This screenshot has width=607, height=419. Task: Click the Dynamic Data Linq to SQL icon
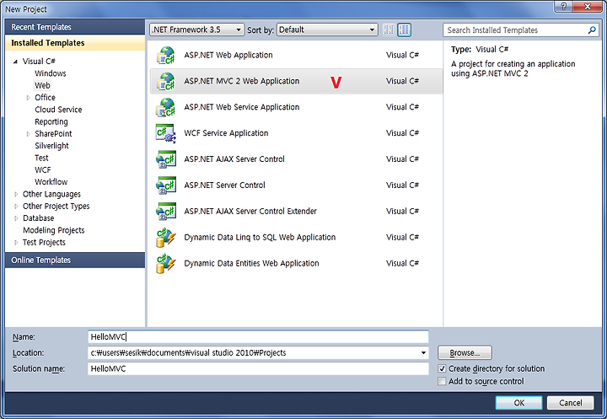tap(166, 237)
